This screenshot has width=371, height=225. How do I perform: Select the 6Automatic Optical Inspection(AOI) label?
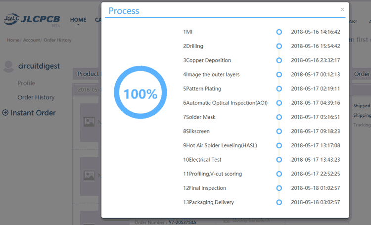[225, 103]
